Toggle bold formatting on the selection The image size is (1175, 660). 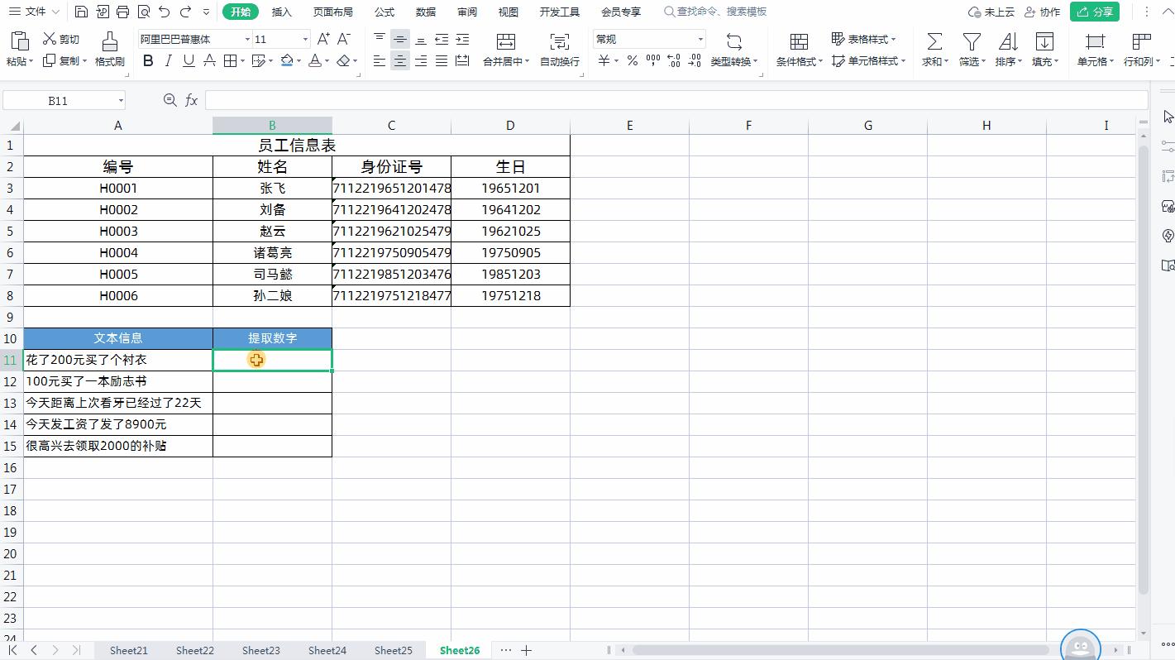pyautogui.click(x=148, y=60)
